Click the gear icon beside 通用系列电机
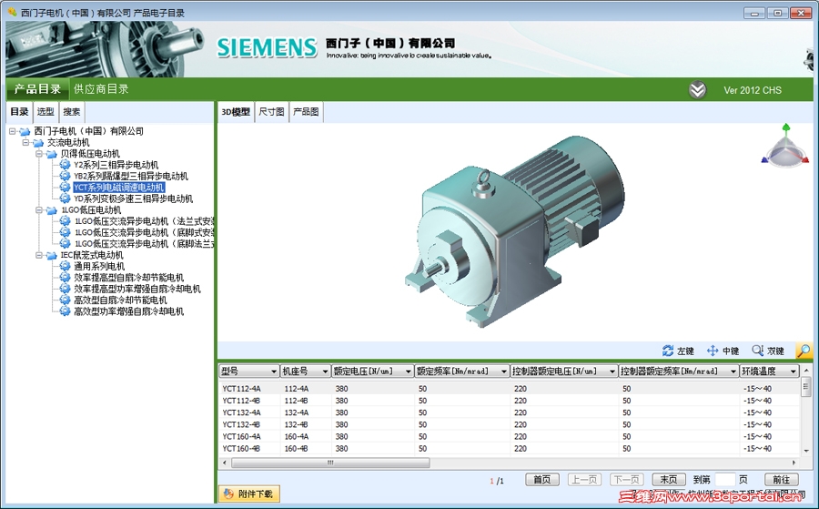The image size is (819, 509). [65, 266]
